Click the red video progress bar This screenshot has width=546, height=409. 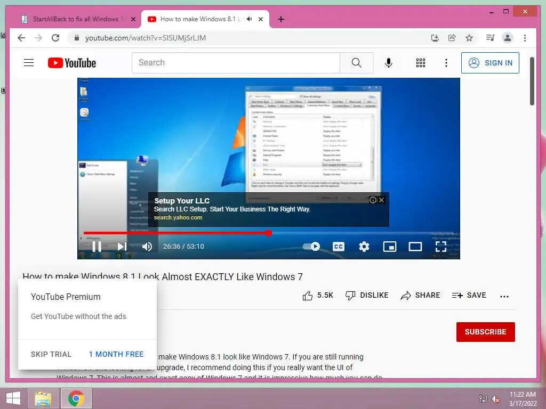pos(176,233)
